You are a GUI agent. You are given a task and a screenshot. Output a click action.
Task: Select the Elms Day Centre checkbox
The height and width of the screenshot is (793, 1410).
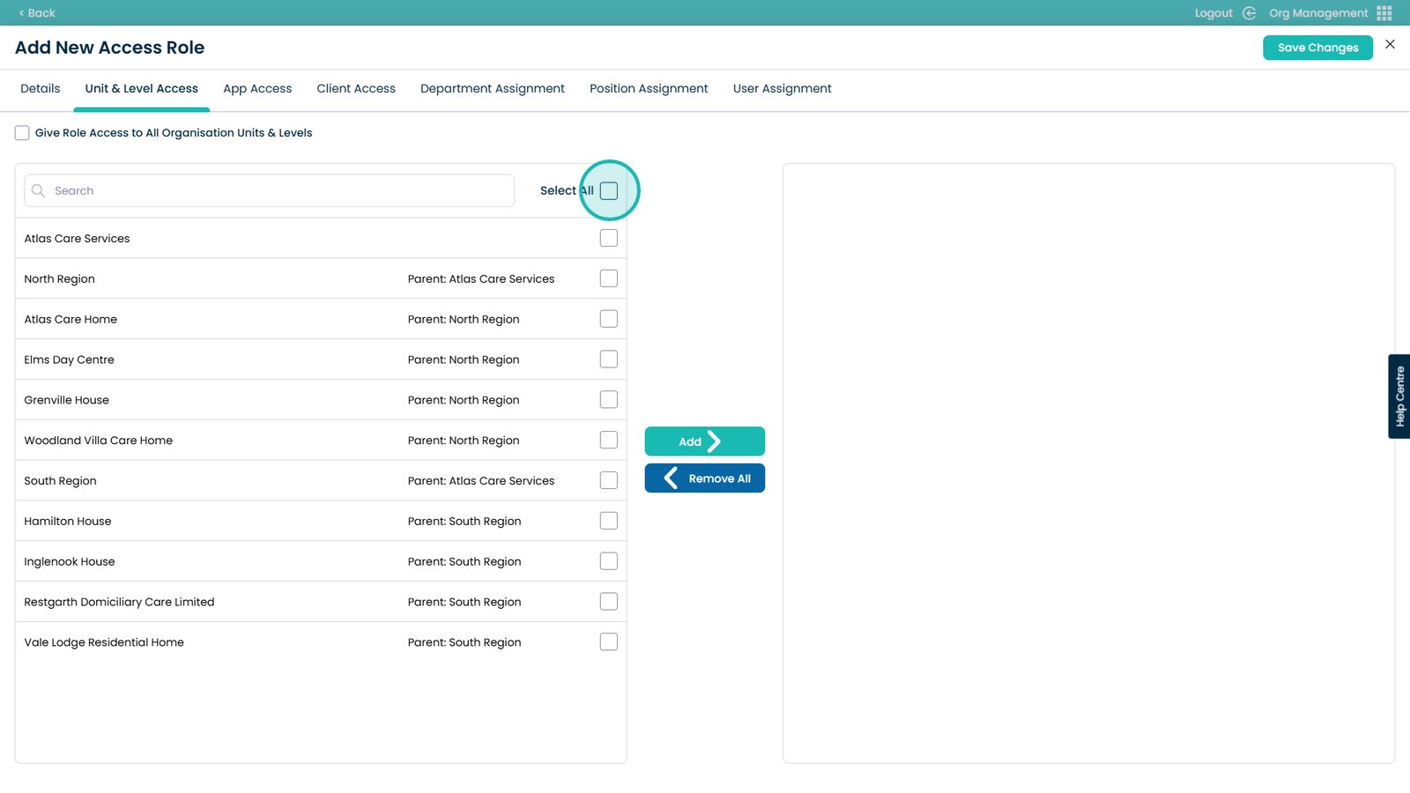609,359
